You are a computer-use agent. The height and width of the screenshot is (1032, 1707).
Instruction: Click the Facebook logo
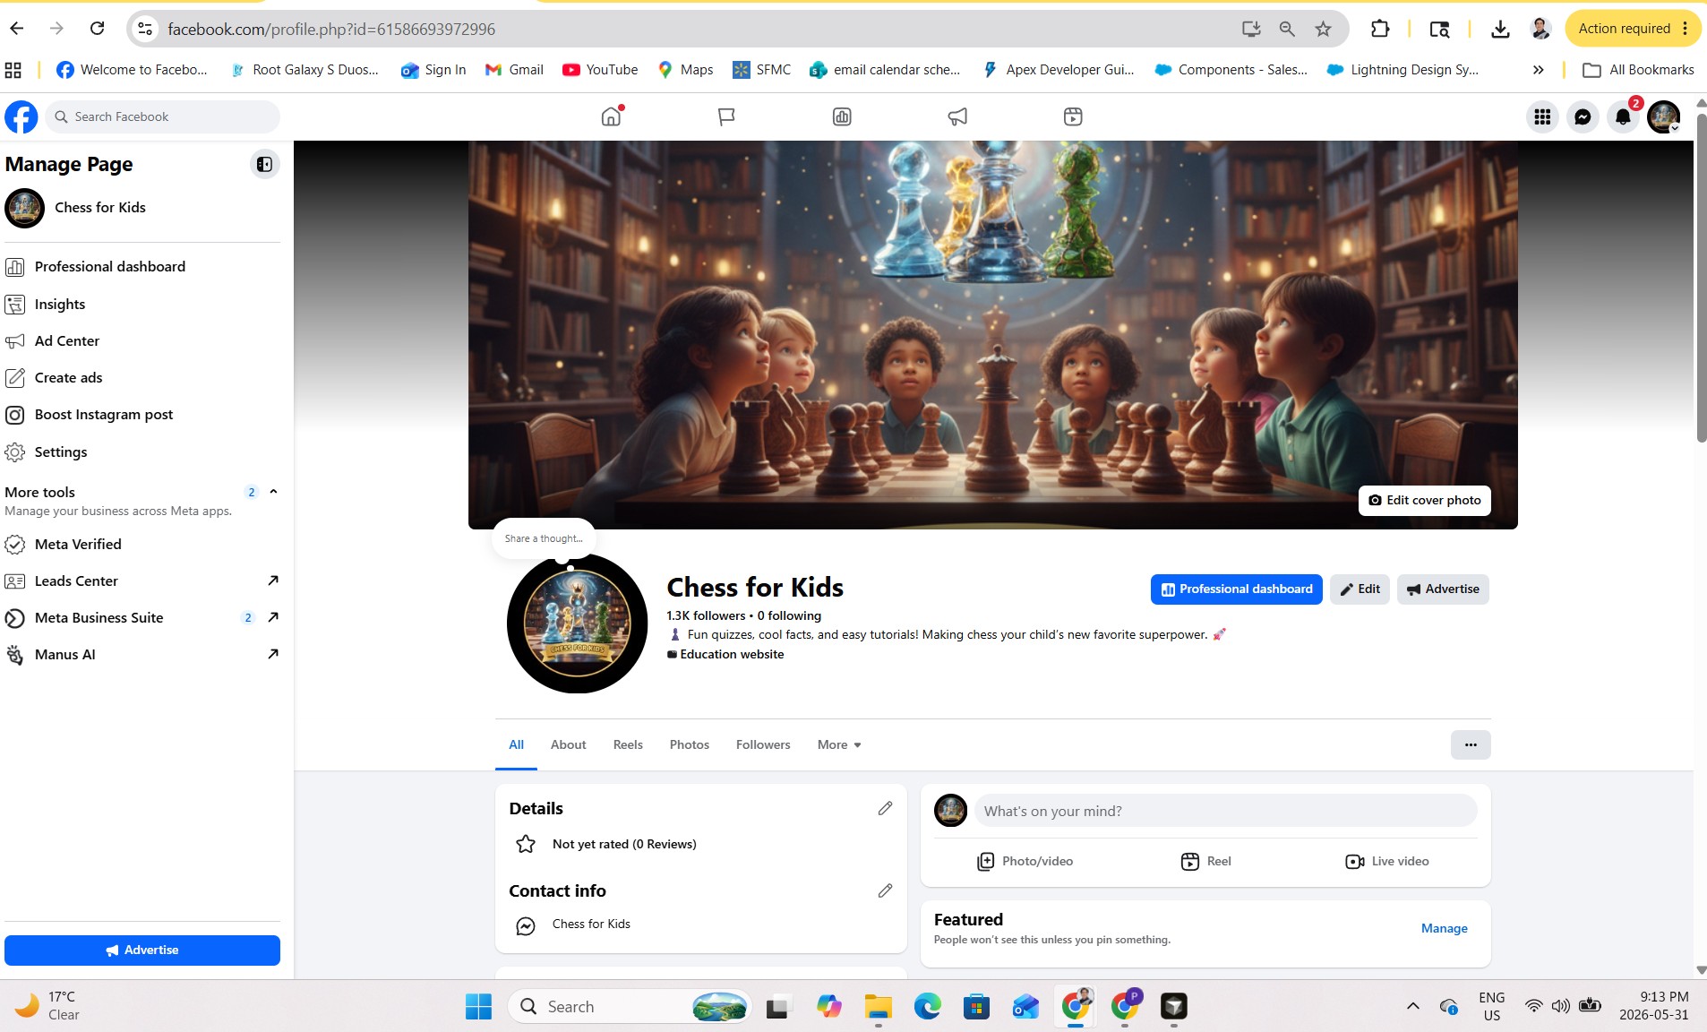[x=21, y=116]
